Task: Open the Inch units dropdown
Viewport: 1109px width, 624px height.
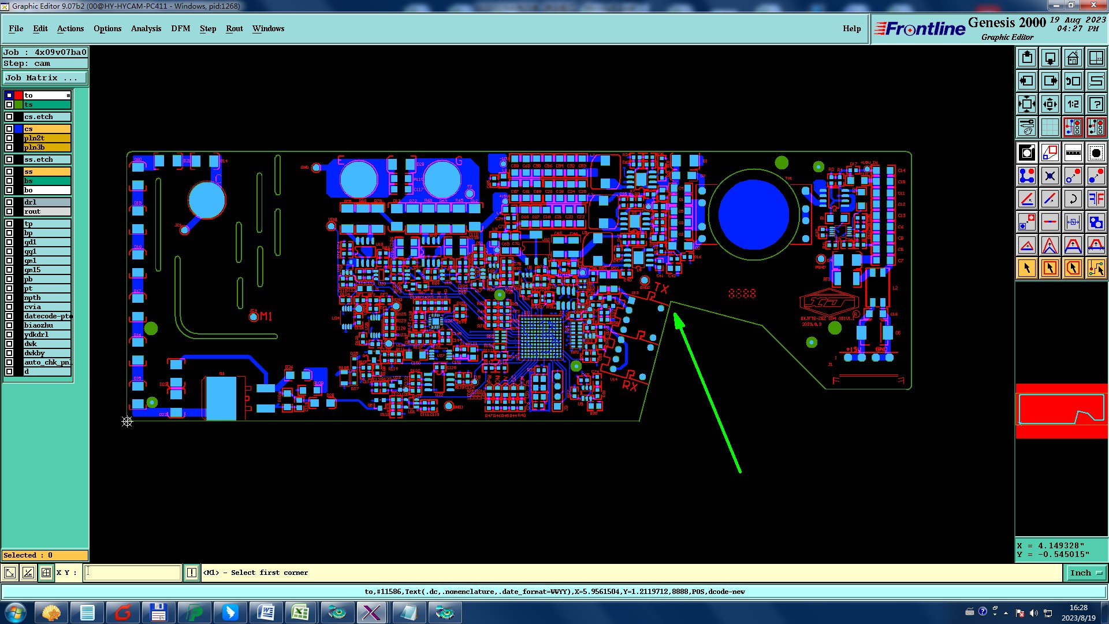Action: click(1086, 573)
